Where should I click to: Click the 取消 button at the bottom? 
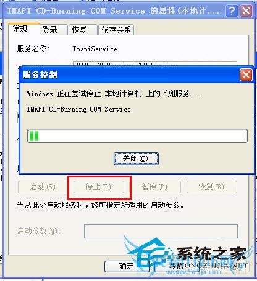coord(177,266)
